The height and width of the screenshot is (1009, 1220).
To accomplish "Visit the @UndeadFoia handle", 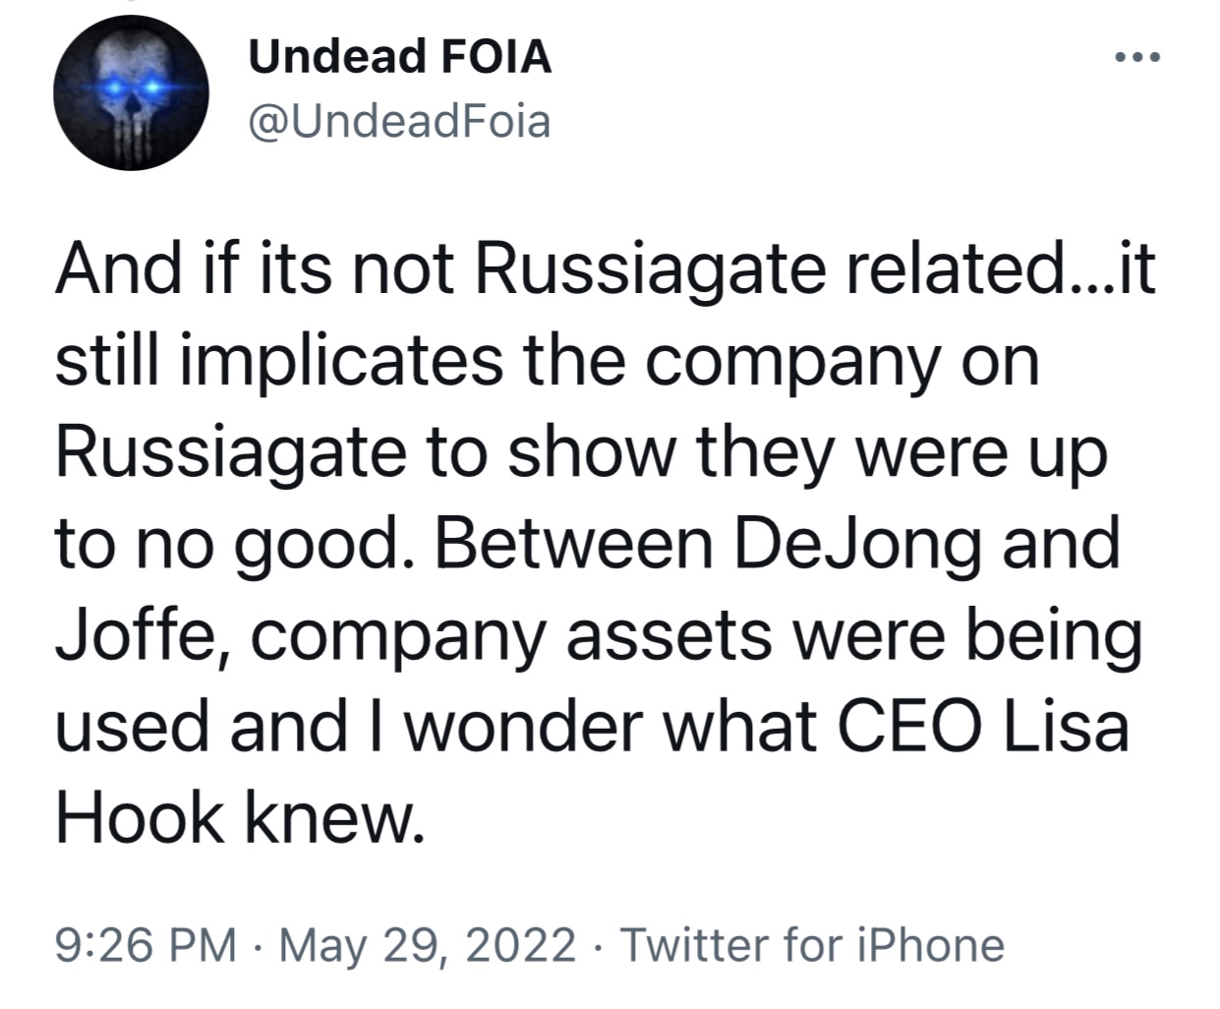I will point(399,122).
